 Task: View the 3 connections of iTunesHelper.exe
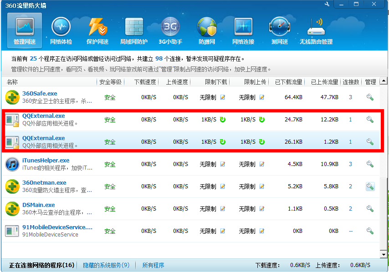tap(350, 164)
